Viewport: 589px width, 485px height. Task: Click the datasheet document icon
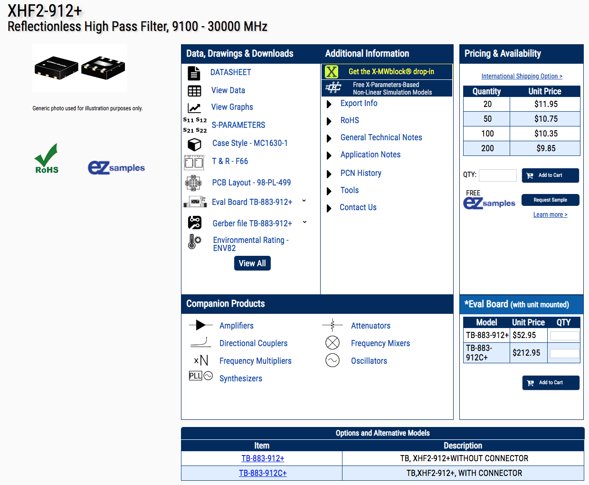pos(194,73)
